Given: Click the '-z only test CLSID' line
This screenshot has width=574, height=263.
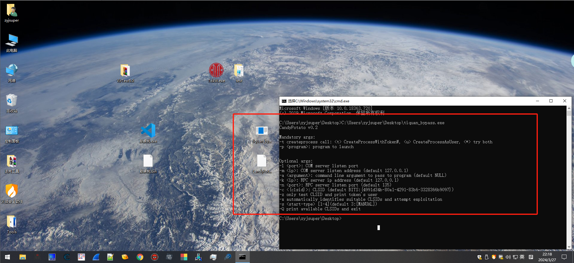Looking at the screenshot, I should click(328, 195).
